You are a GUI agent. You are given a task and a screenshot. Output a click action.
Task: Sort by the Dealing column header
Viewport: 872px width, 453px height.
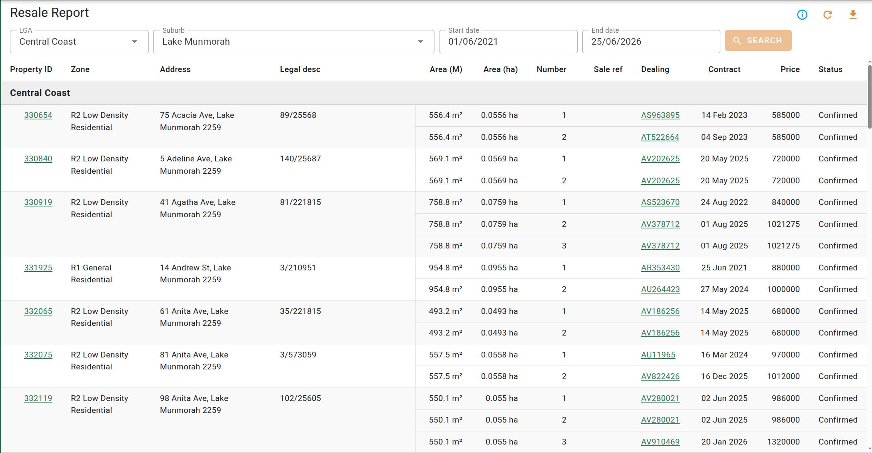click(x=655, y=69)
